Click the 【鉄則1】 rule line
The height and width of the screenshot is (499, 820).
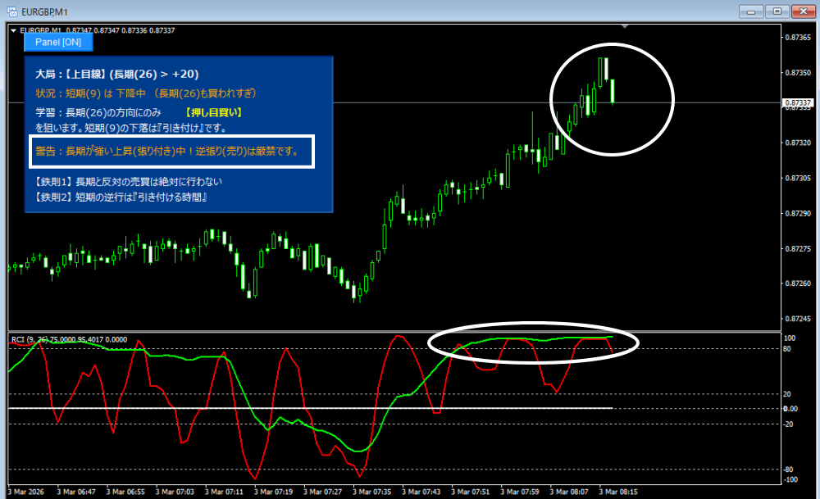[x=129, y=181]
